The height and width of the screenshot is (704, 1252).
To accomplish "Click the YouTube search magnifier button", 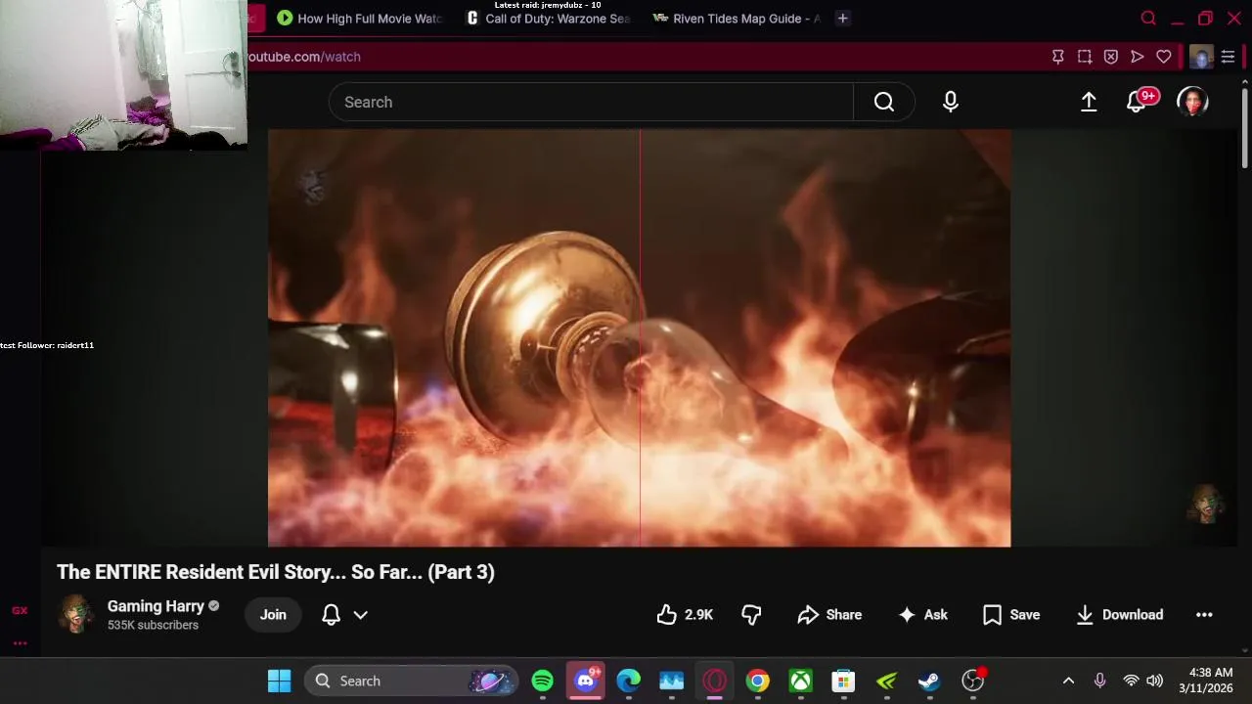I will click(x=884, y=102).
